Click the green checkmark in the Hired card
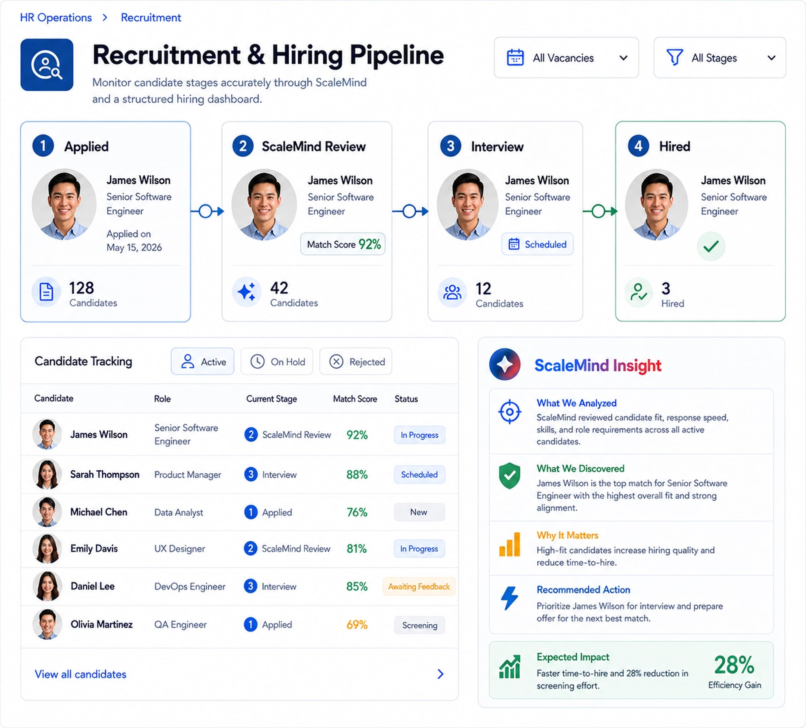Screen dimensions: 806x728 [711, 247]
